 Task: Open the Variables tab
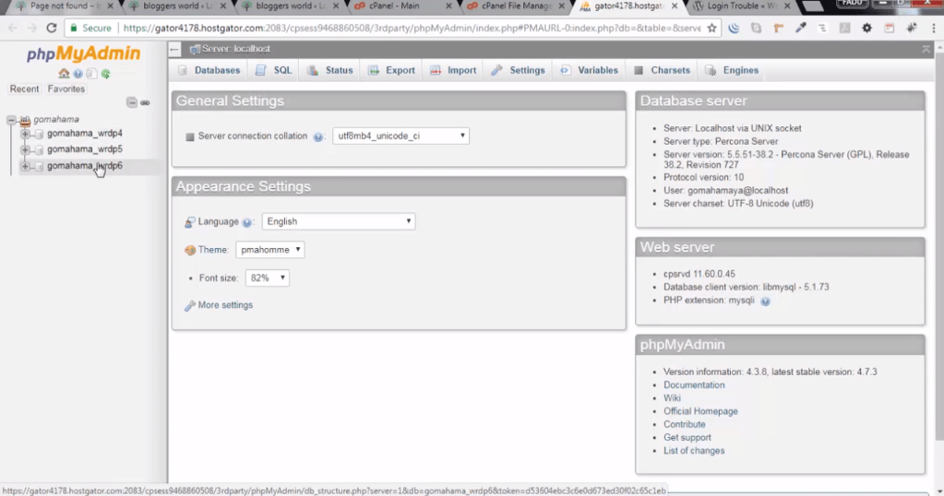pos(589,70)
